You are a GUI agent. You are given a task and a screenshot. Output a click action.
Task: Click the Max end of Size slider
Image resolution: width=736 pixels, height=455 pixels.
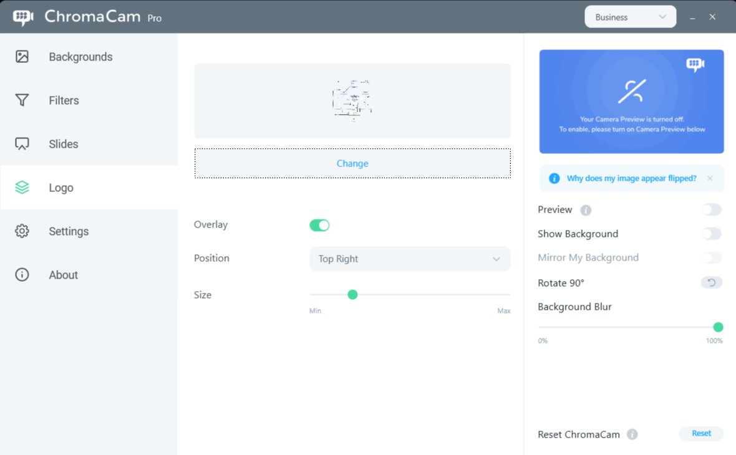[x=503, y=310]
